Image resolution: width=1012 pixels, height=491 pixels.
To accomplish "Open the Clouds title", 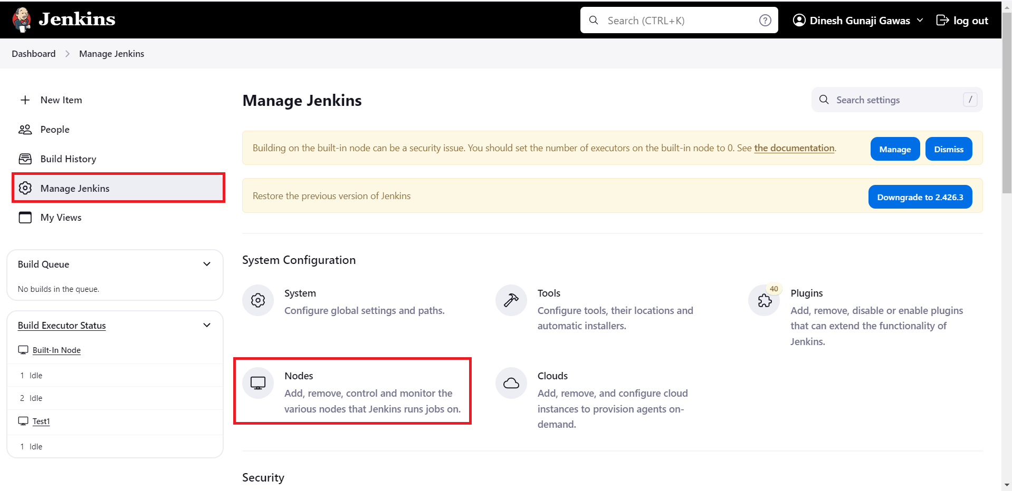I will pyautogui.click(x=552, y=376).
